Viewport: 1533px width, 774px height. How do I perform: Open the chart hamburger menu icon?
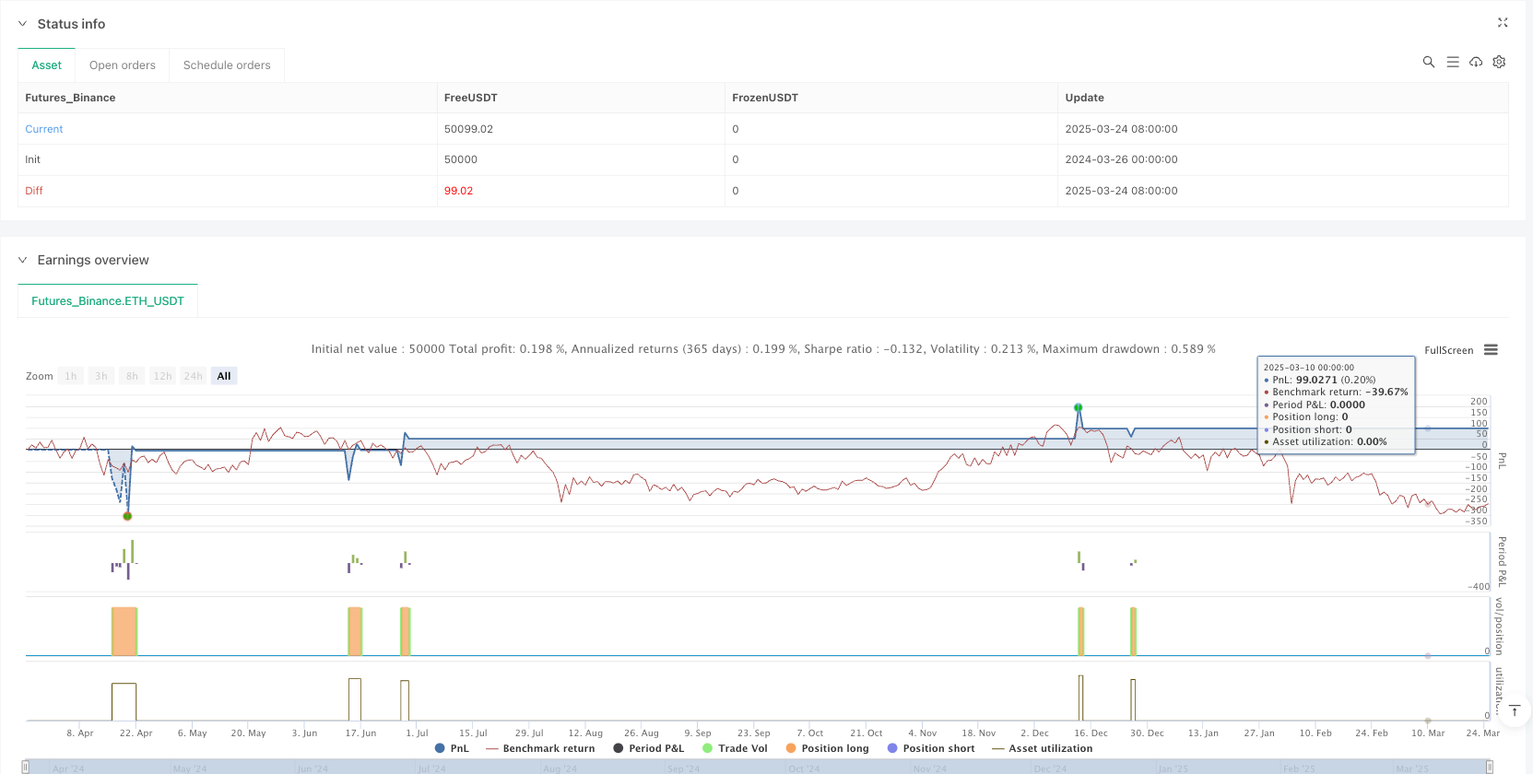1491,350
